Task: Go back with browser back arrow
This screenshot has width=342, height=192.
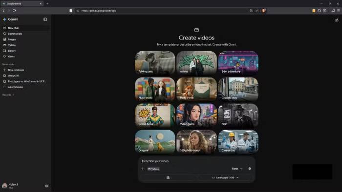Action: tap(3, 11)
